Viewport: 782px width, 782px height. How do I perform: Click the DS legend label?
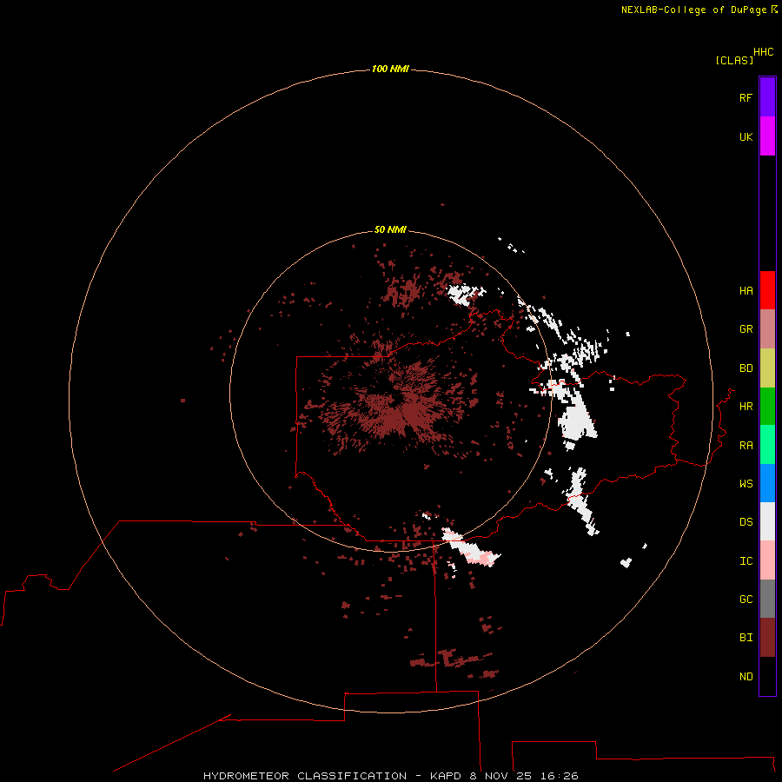coord(746,522)
